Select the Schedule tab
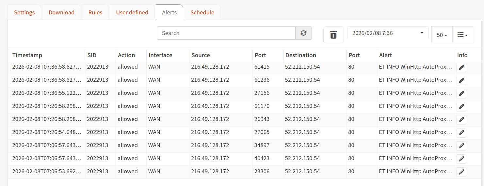484x186 pixels. coord(202,12)
